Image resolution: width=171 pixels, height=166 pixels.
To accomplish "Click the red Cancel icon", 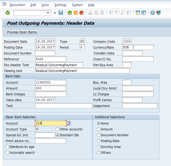I will pyautogui.click(x=82, y=13).
